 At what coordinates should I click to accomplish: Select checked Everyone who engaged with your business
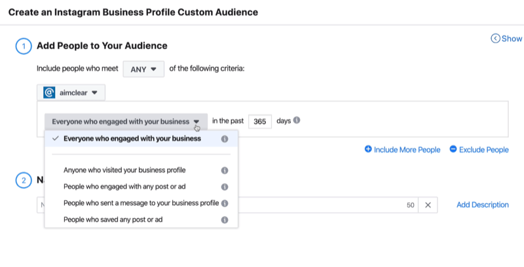coord(141,139)
